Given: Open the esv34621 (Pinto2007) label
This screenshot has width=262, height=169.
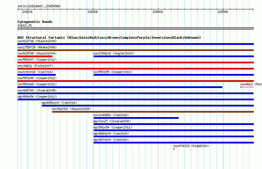Looking at the screenshot, I should [35, 66].
